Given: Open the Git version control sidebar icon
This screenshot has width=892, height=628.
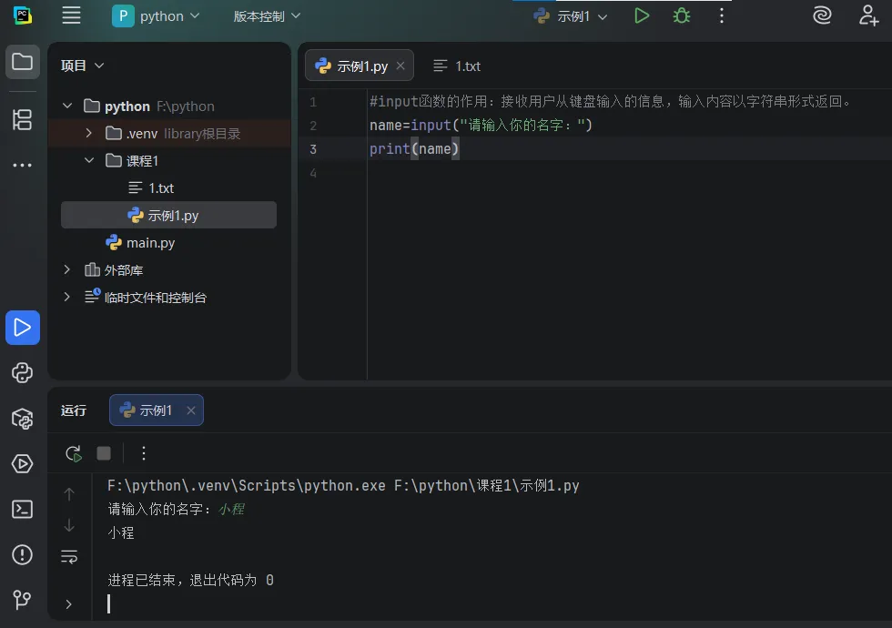Looking at the screenshot, I should pos(22,600).
